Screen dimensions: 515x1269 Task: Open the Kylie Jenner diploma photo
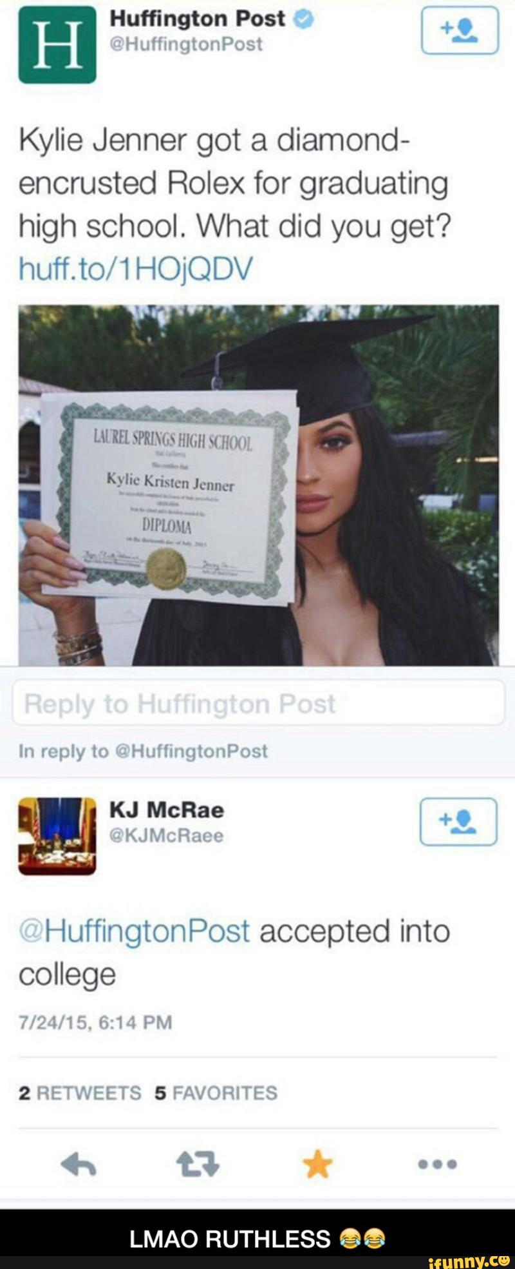coord(259,485)
